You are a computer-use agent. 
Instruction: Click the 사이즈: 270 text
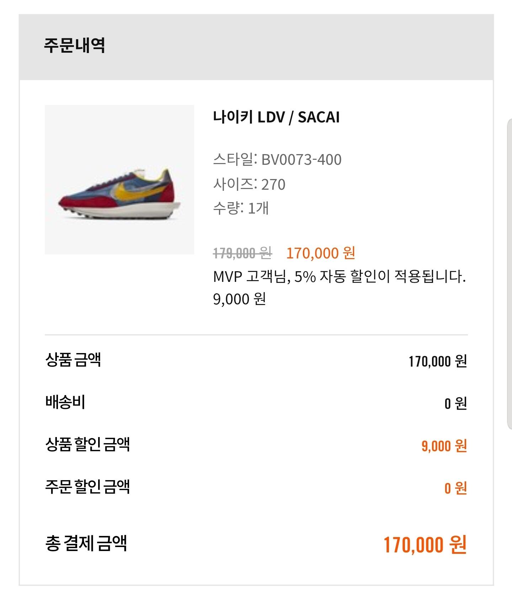[249, 184]
